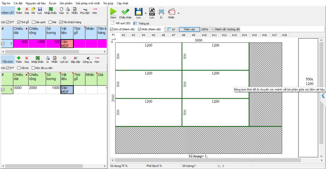Click the Lịch sử history icon

(64, 58)
